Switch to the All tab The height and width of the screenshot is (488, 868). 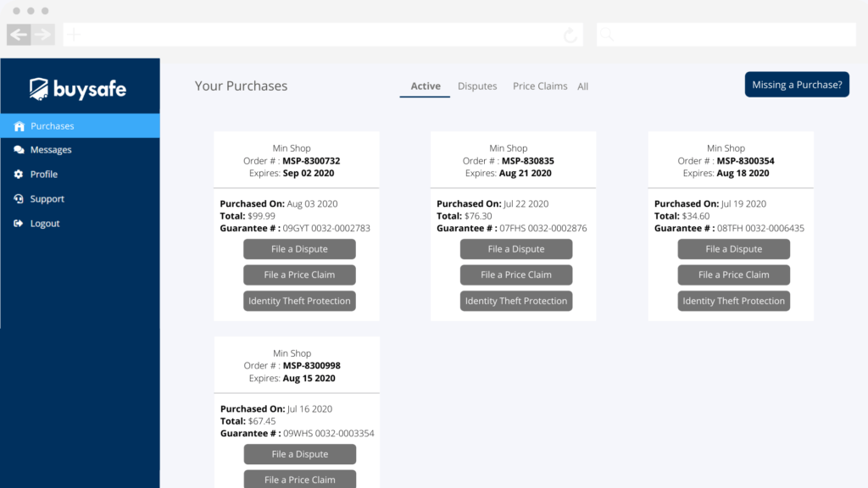point(583,86)
